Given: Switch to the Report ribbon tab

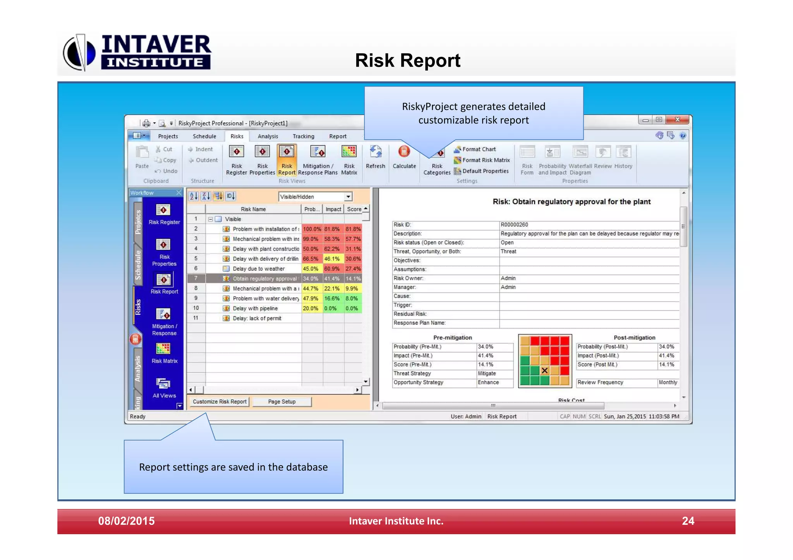Looking at the screenshot, I should click(338, 136).
